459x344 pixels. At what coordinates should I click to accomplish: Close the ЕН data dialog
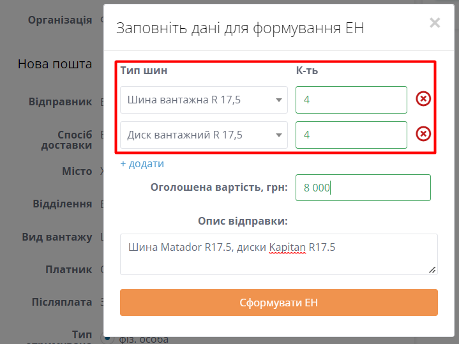tap(435, 24)
